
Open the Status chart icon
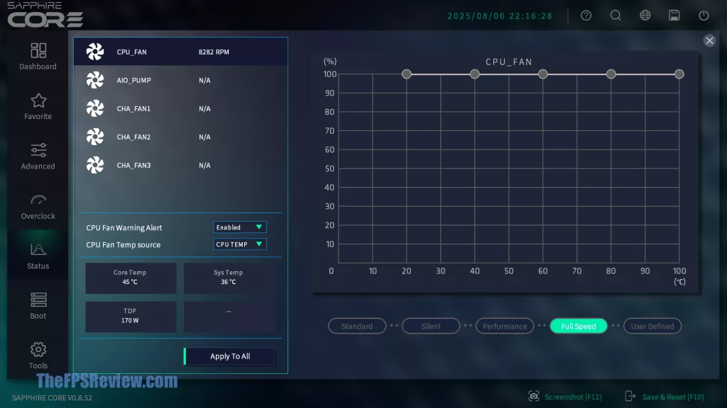click(x=38, y=250)
